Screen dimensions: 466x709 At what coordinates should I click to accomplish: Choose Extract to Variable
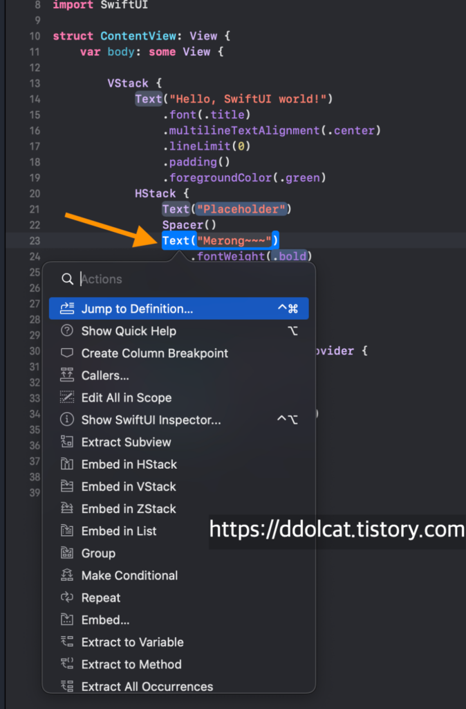click(132, 642)
